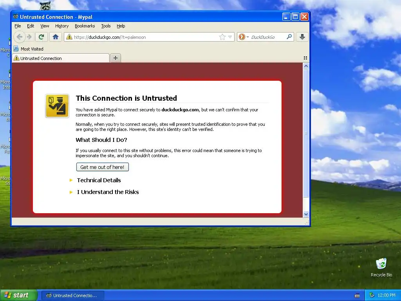The height and width of the screenshot is (301, 401).
Task: Open the Most Visited bookmarks folder
Action: coord(28,49)
